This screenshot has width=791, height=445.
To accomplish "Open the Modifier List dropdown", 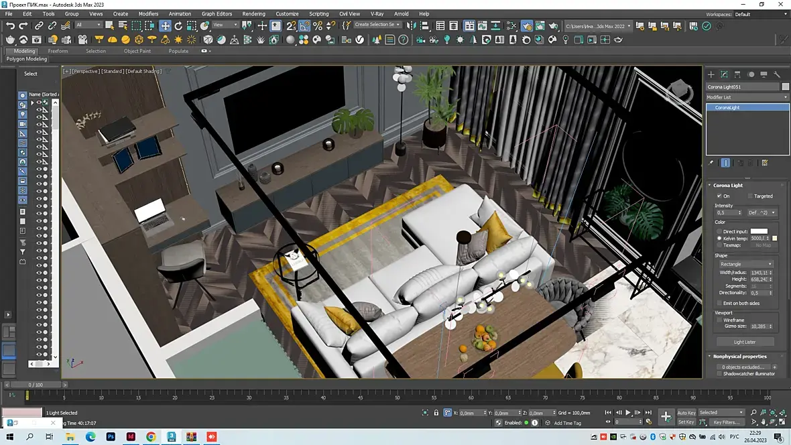I will pyautogui.click(x=747, y=97).
